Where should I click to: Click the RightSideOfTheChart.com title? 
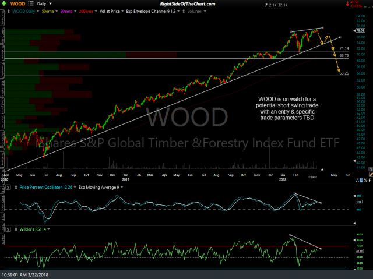pos(188,4)
